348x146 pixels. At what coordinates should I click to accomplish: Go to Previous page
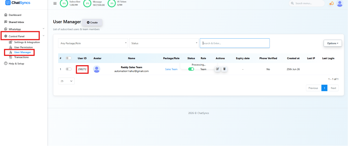pyautogui.click(x=313, y=88)
